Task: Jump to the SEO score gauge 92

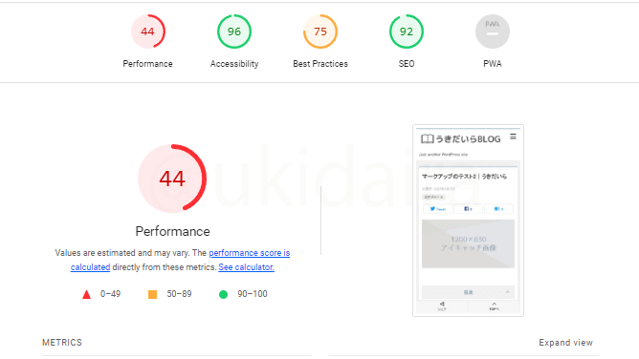Action: (x=407, y=32)
